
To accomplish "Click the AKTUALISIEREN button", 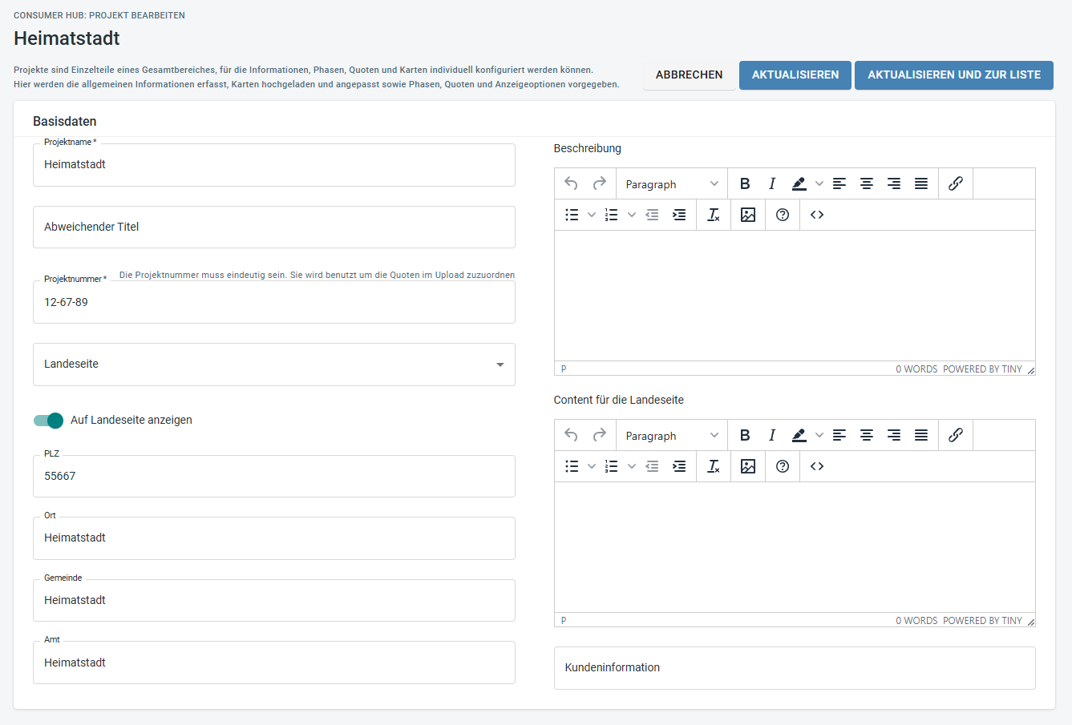I will coord(795,75).
